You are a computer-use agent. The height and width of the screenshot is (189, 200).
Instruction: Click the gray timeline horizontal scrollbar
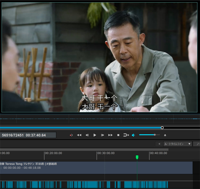pos(84,150)
